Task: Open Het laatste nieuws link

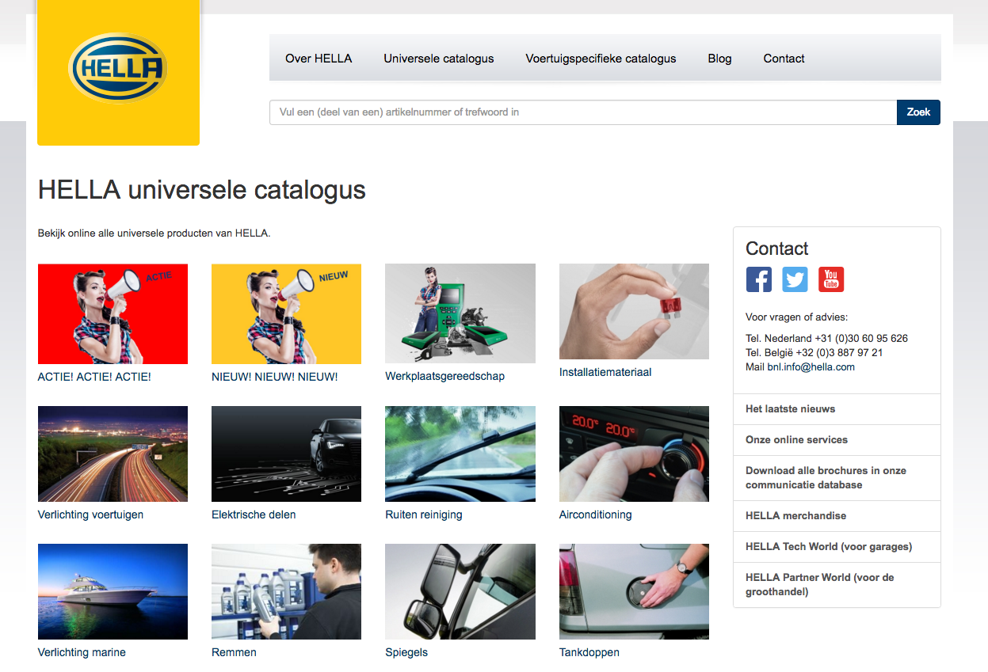Action: (x=791, y=409)
